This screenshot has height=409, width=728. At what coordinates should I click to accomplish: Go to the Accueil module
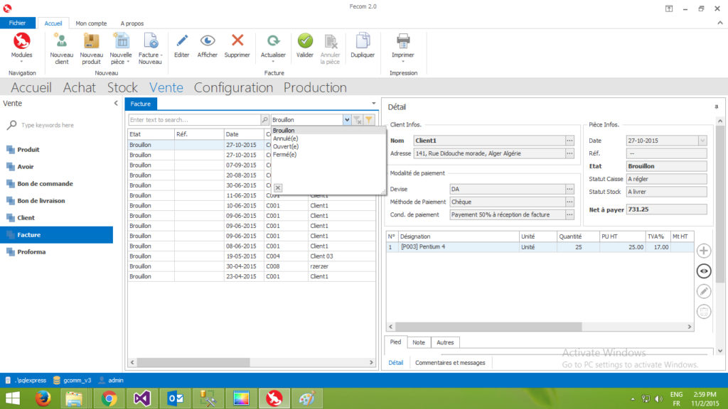31,87
